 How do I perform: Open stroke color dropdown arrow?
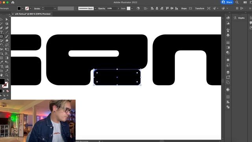(30, 8)
